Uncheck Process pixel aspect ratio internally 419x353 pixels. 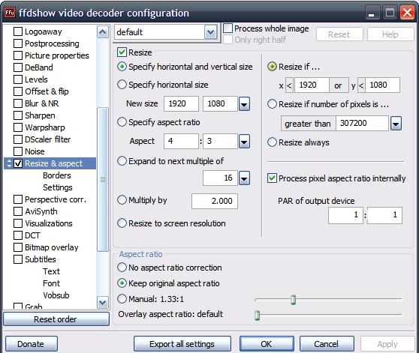point(272,178)
